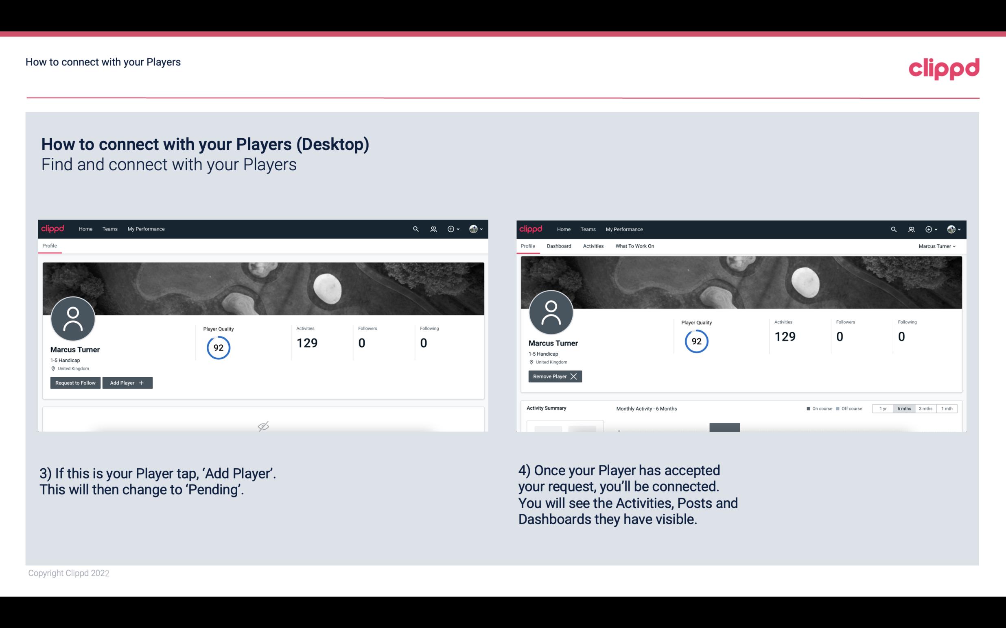
Task: Switch to the 'Dashboard' tab right panel
Action: click(x=559, y=246)
